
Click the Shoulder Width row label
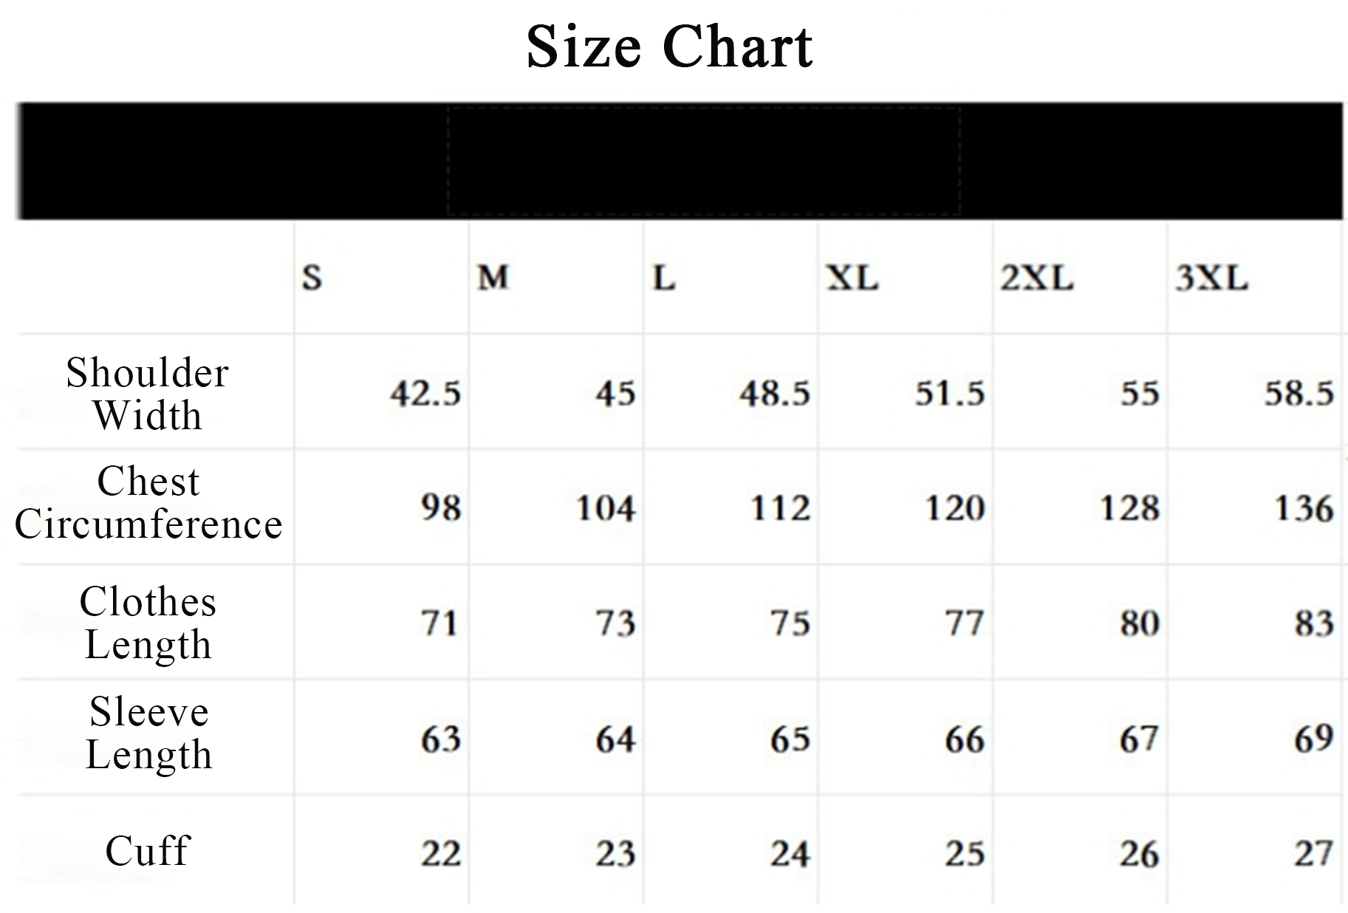[x=147, y=393]
